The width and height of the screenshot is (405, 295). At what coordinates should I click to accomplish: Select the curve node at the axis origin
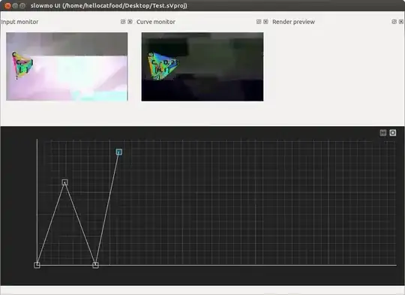pyautogui.click(x=37, y=265)
